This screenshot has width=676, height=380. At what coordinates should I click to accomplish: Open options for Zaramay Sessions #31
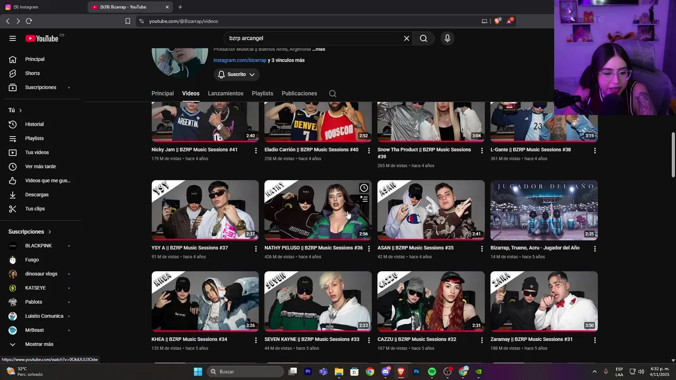[595, 340]
